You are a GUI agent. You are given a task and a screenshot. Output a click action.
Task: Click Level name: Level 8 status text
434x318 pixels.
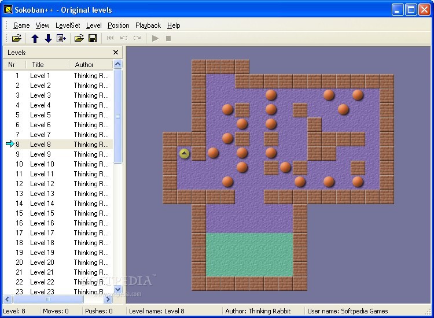click(157, 311)
